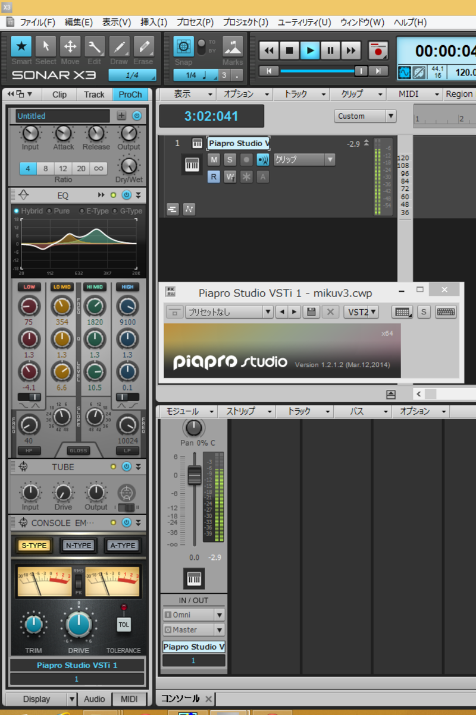
Task: Select compressor ratio 8
Action: 46,168
